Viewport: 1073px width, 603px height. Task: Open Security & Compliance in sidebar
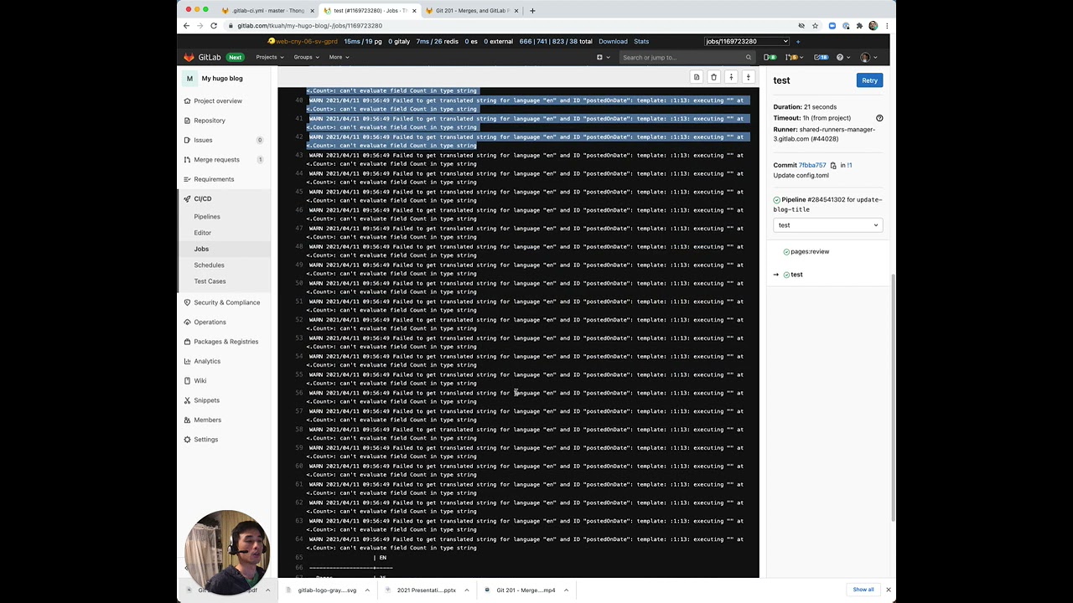(x=227, y=302)
